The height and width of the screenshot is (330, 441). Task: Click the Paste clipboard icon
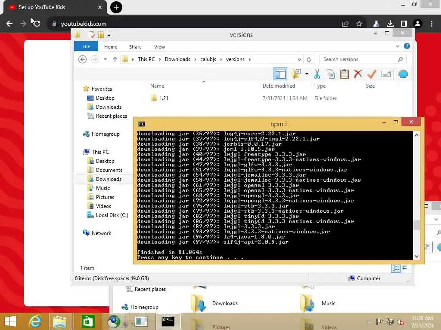(x=344, y=74)
